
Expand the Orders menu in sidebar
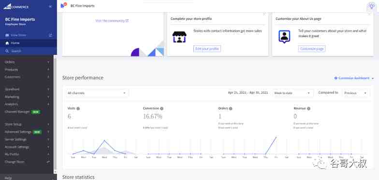(27, 62)
